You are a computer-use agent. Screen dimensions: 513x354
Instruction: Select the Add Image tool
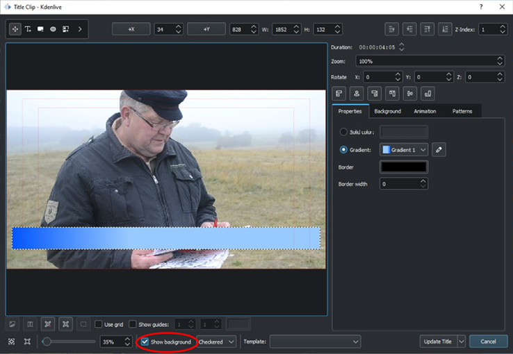[65, 29]
